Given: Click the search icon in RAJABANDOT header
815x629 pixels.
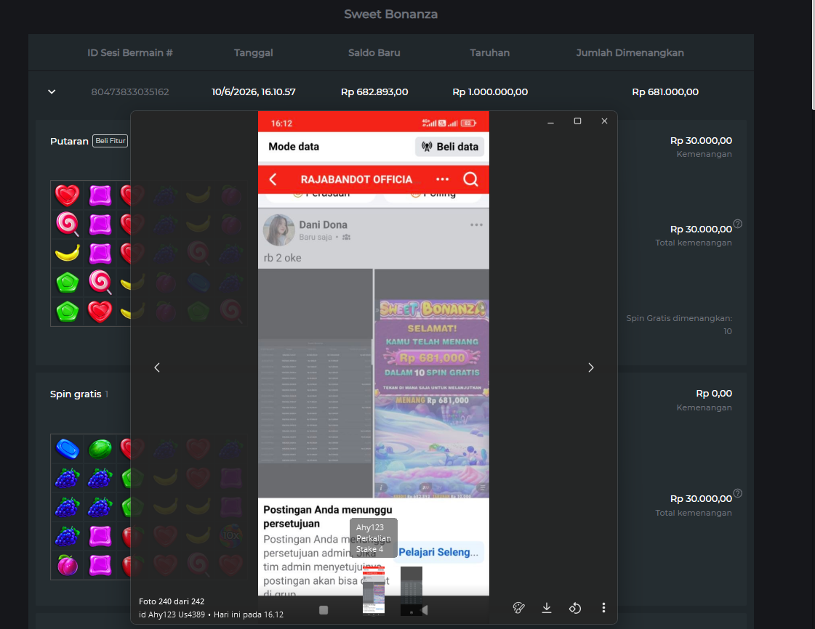Looking at the screenshot, I should click(470, 179).
